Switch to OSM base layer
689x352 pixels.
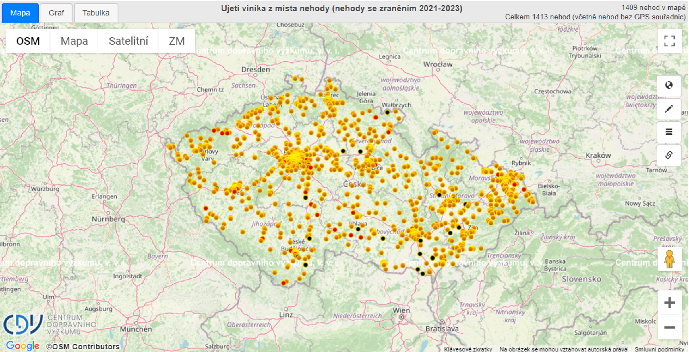click(x=28, y=41)
